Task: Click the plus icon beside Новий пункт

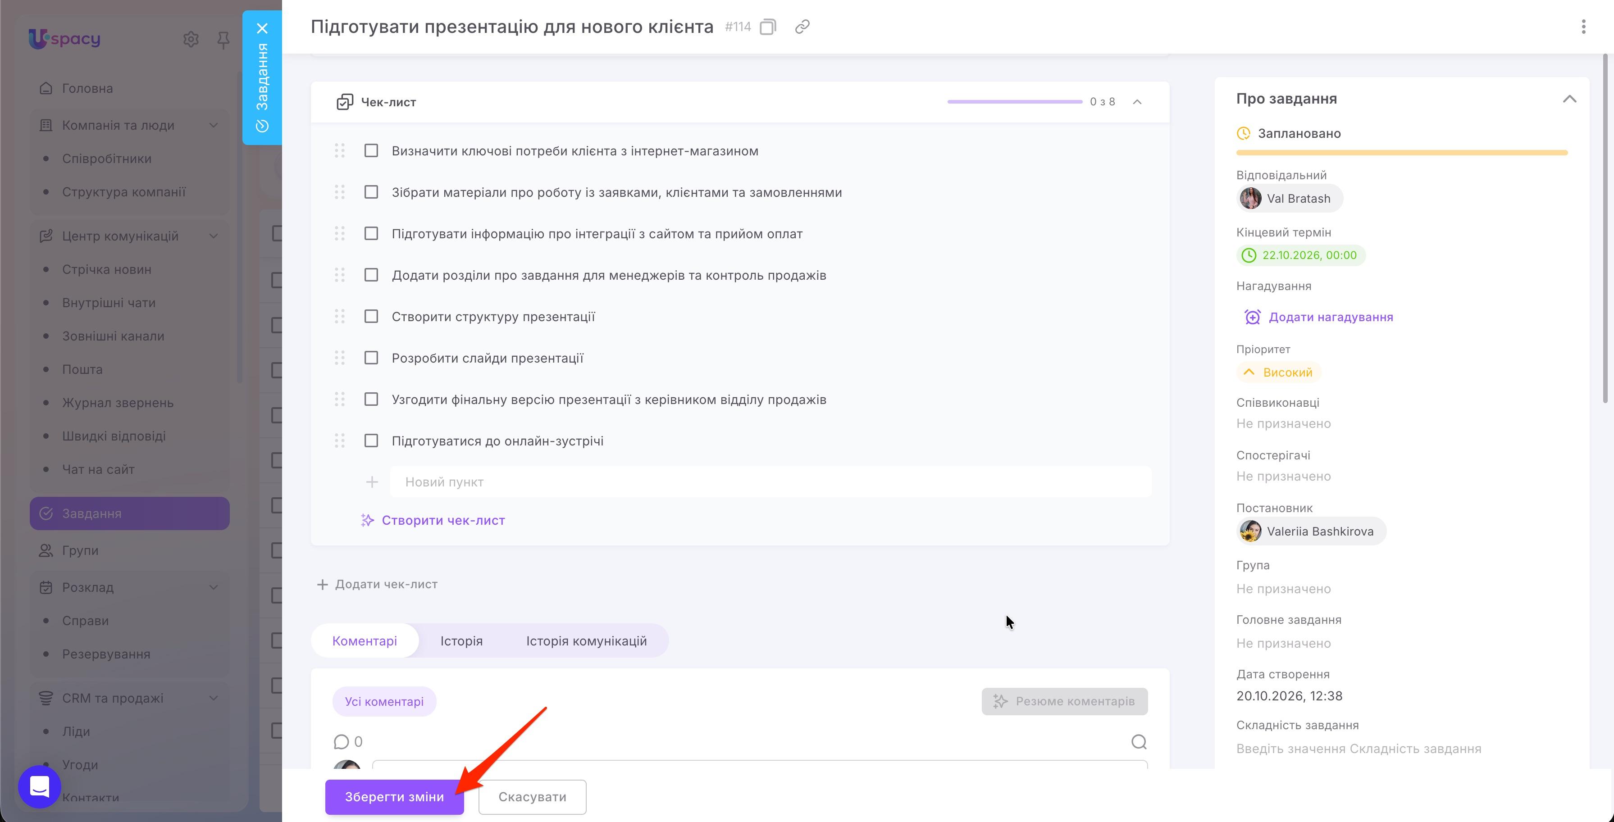Action: point(372,482)
